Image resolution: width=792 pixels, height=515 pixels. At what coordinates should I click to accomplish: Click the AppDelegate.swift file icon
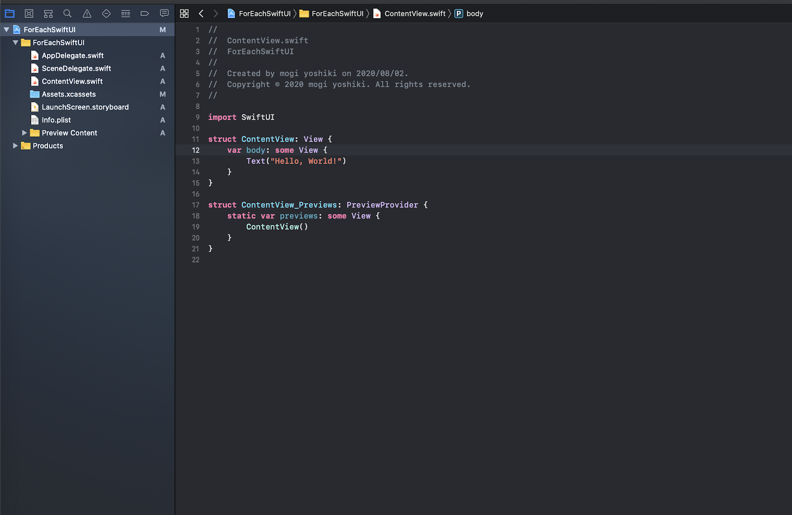pyautogui.click(x=35, y=55)
